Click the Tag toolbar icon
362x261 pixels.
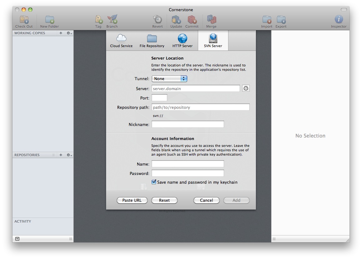(98, 22)
